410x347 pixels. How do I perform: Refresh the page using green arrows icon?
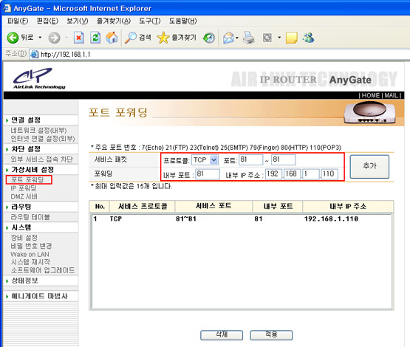[x=95, y=38]
